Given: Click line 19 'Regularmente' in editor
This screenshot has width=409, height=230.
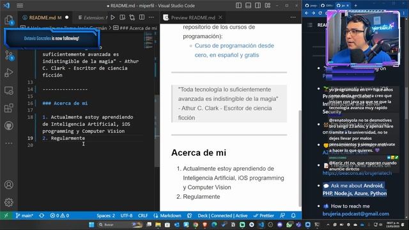Looking at the screenshot, I should [68, 138].
